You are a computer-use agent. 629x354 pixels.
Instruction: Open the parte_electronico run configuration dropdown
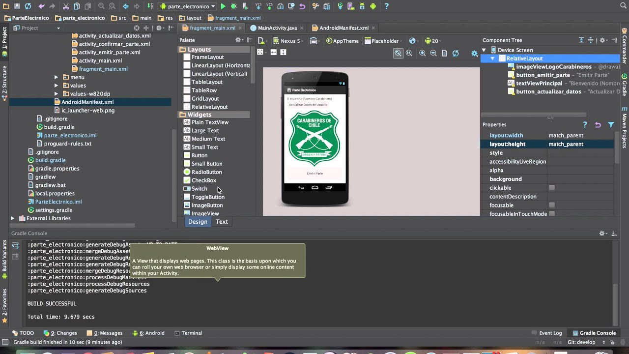pos(188,6)
